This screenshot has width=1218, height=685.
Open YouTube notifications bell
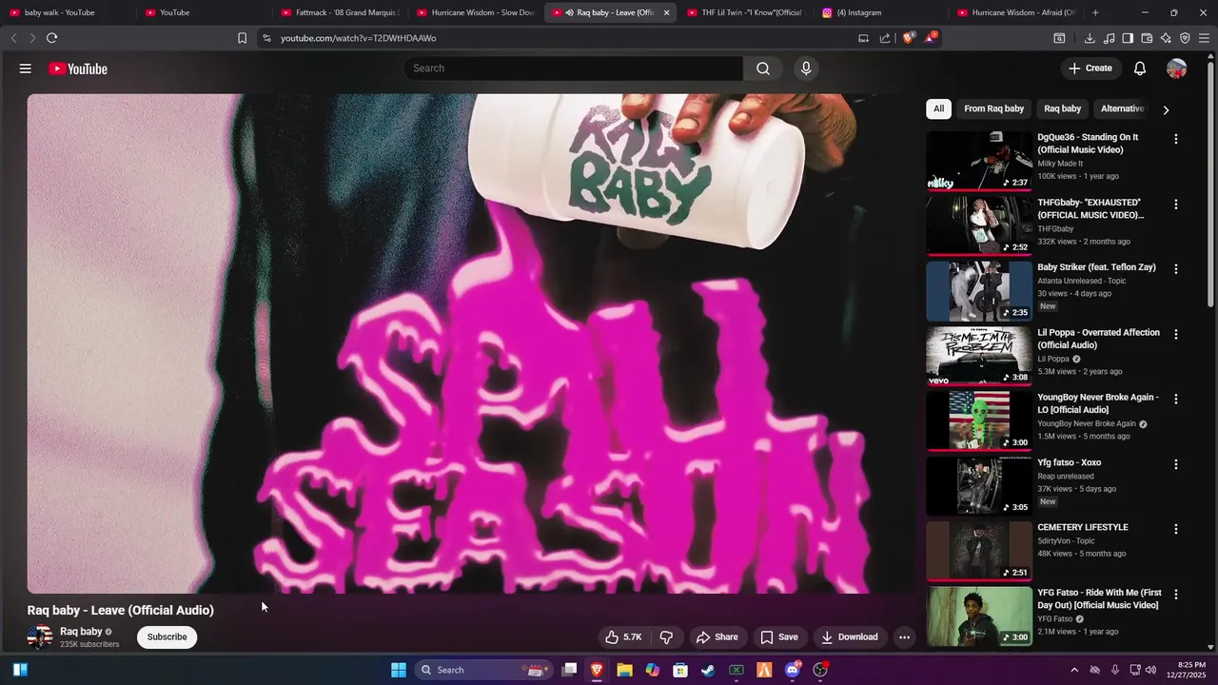click(x=1140, y=68)
